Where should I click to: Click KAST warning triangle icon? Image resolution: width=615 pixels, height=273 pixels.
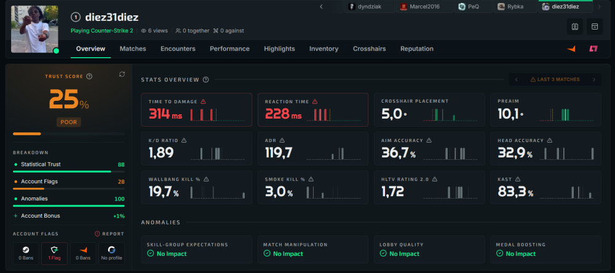pos(518,180)
